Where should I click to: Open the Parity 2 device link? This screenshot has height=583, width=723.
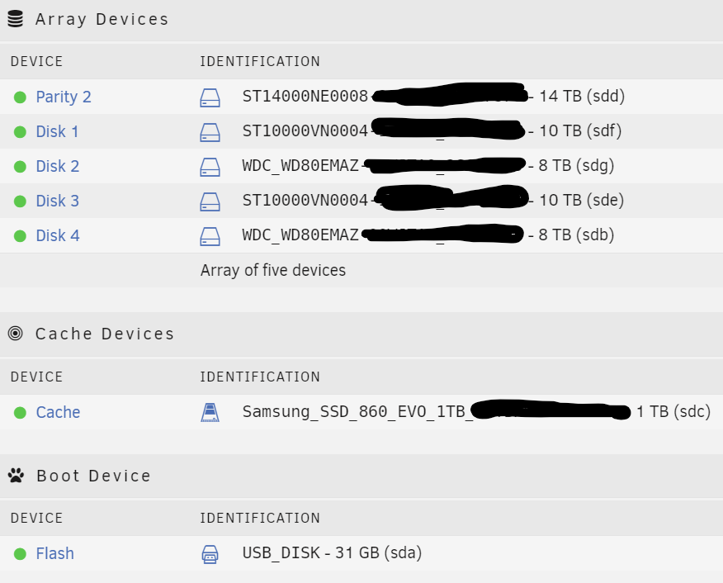[x=64, y=97]
